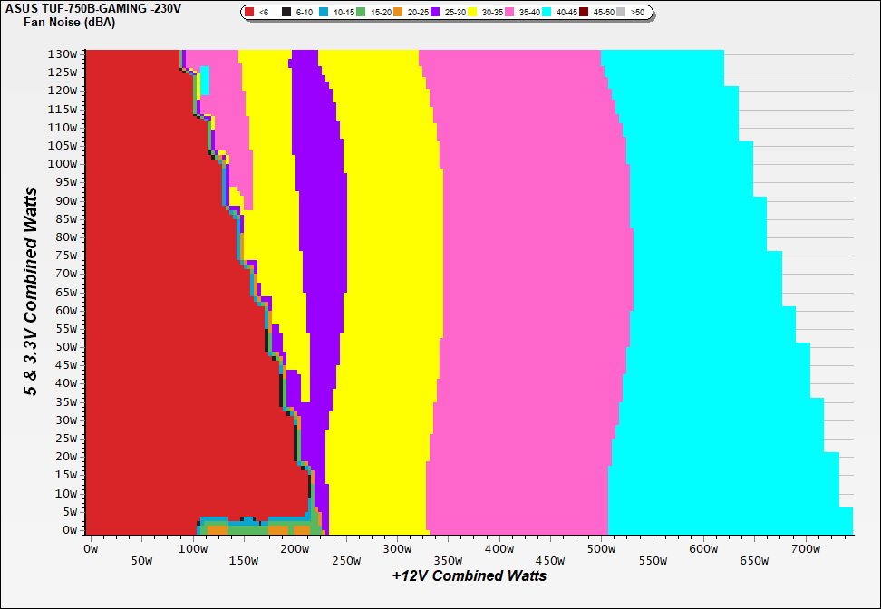Select the cyan 40-45 legend swatch
881x609 pixels.
click(547, 13)
